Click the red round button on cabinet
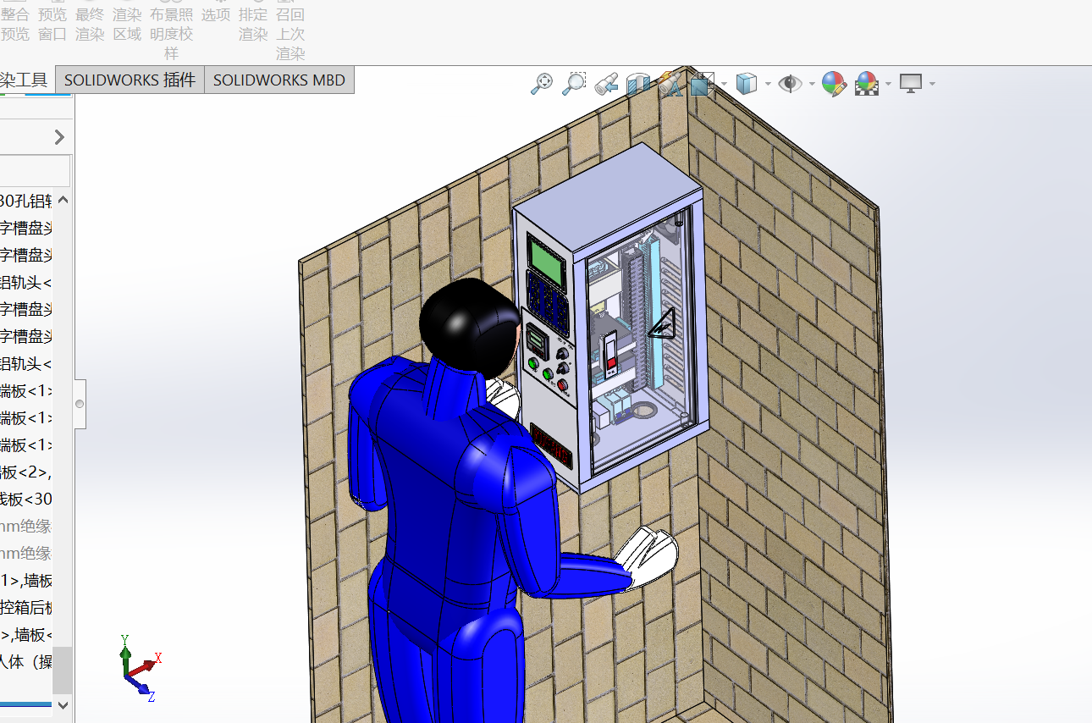 pos(562,385)
